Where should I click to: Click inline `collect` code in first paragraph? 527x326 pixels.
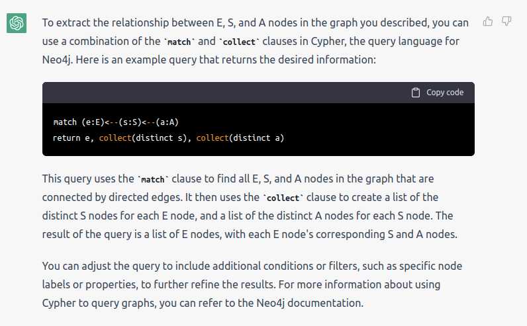point(239,42)
